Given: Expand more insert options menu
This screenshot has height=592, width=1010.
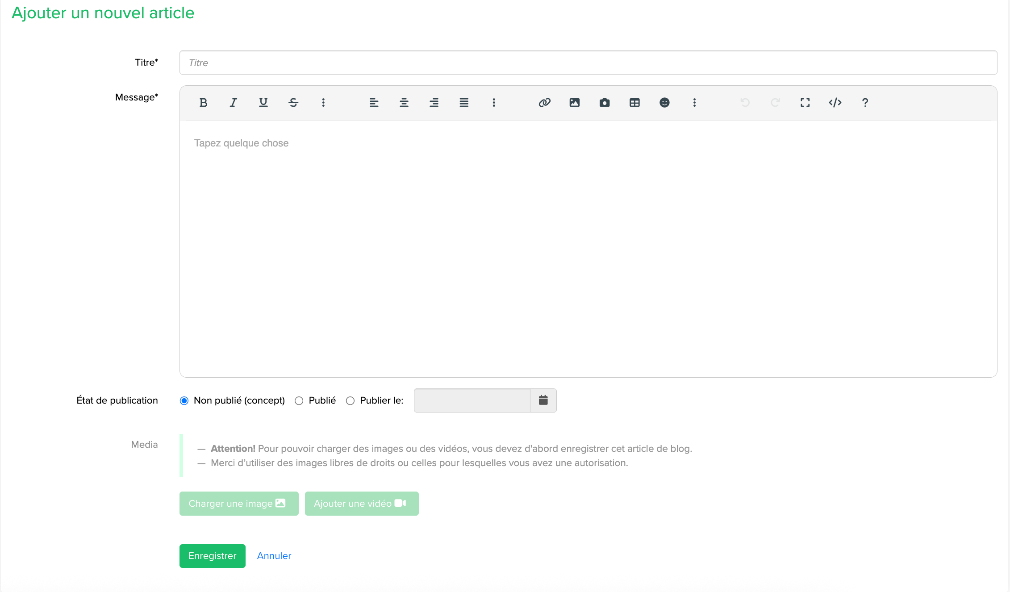Looking at the screenshot, I should click(x=694, y=103).
